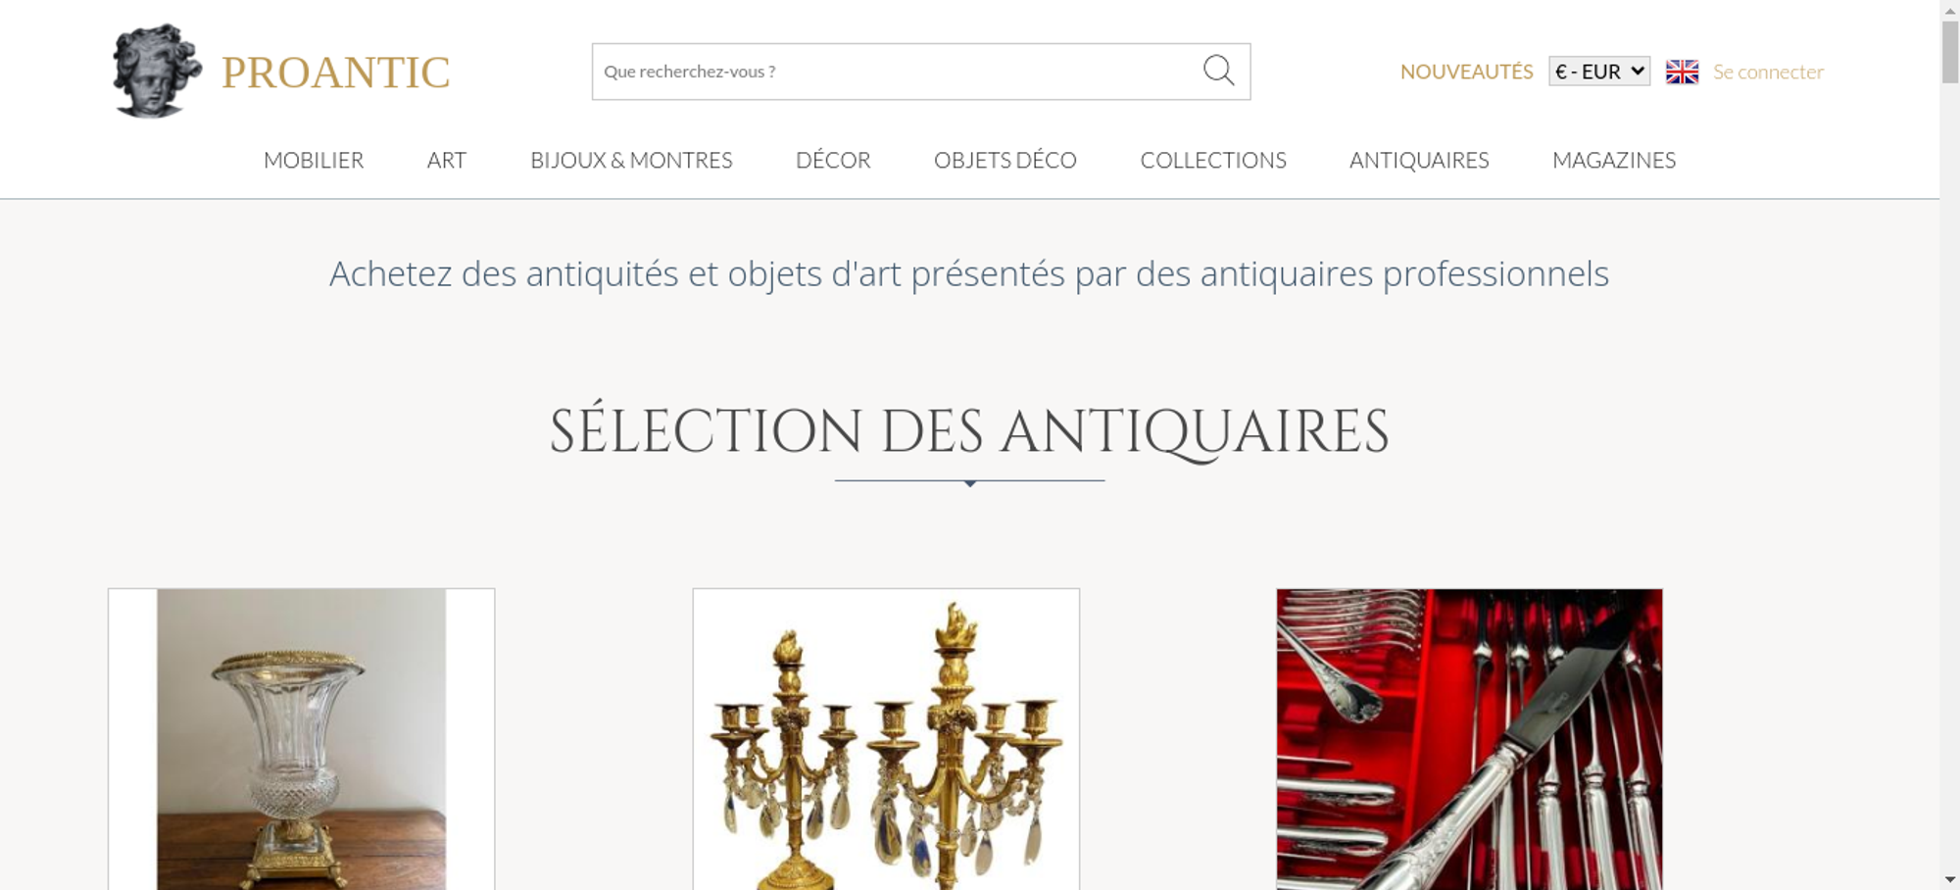Switch language via the UK flag icon

tap(1682, 72)
